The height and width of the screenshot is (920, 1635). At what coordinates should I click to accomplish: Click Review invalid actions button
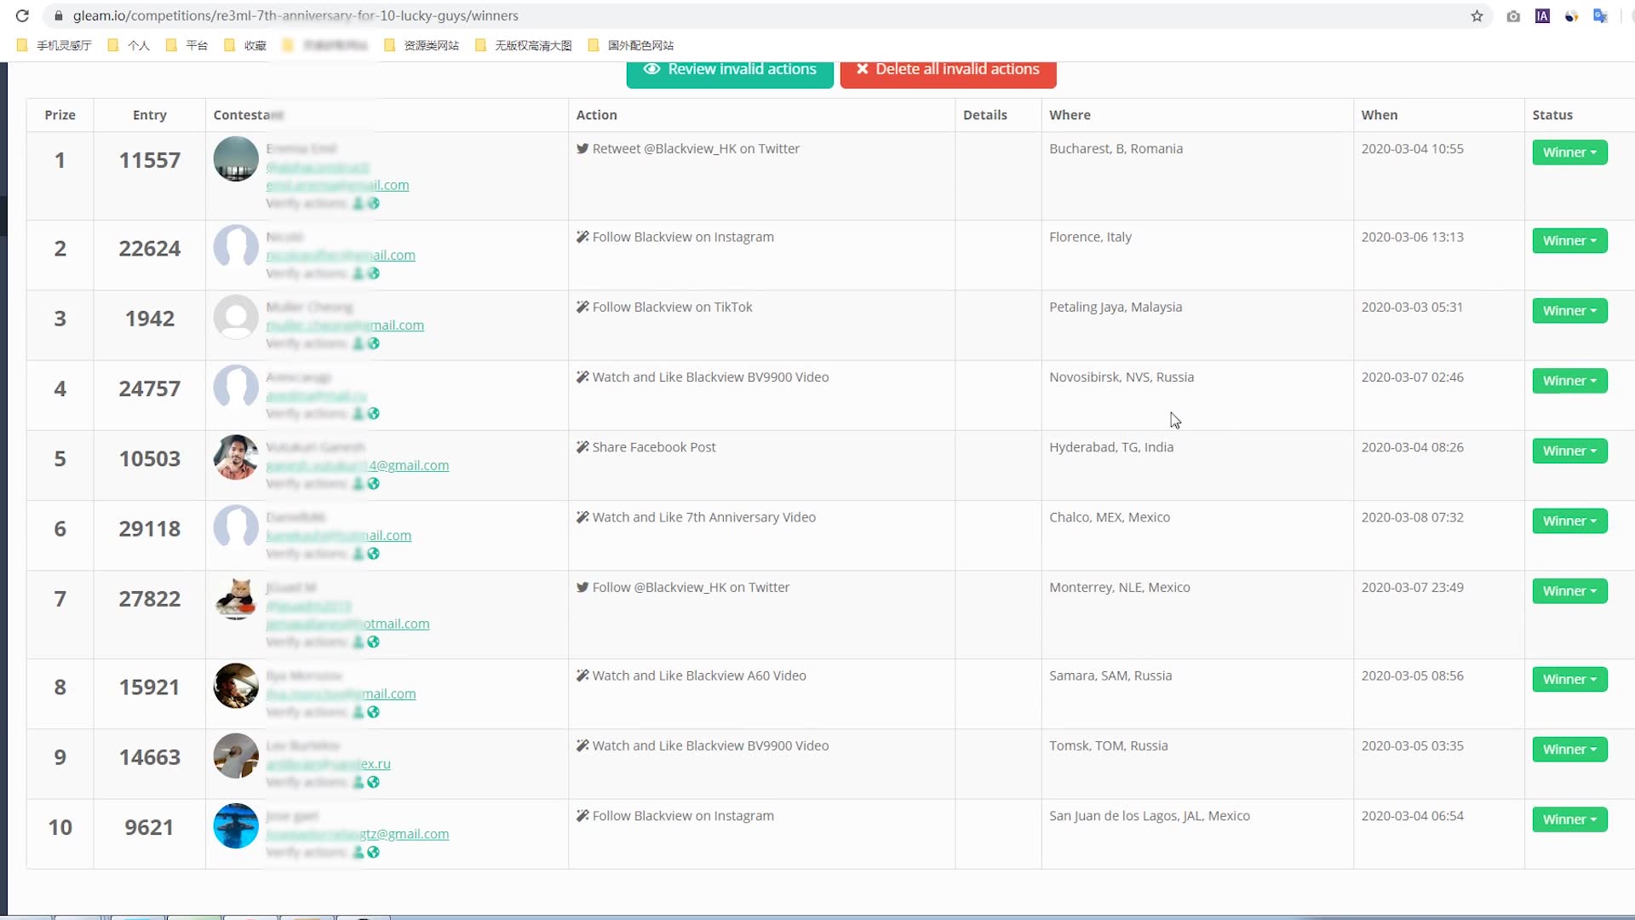tap(730, 68)
